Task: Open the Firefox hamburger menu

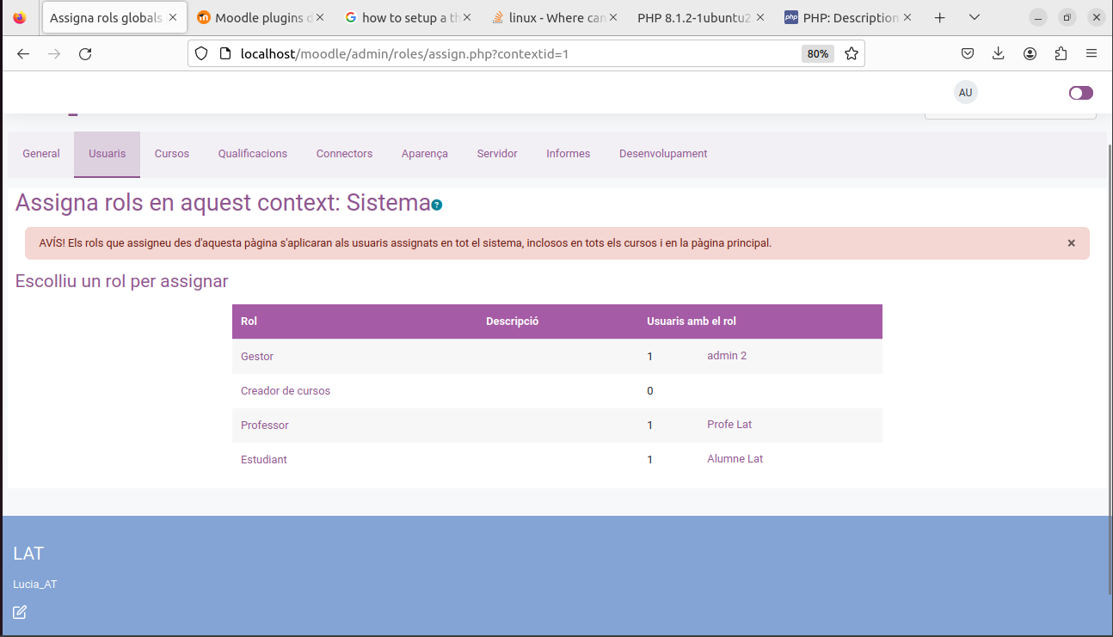Action: point(1091,52)
